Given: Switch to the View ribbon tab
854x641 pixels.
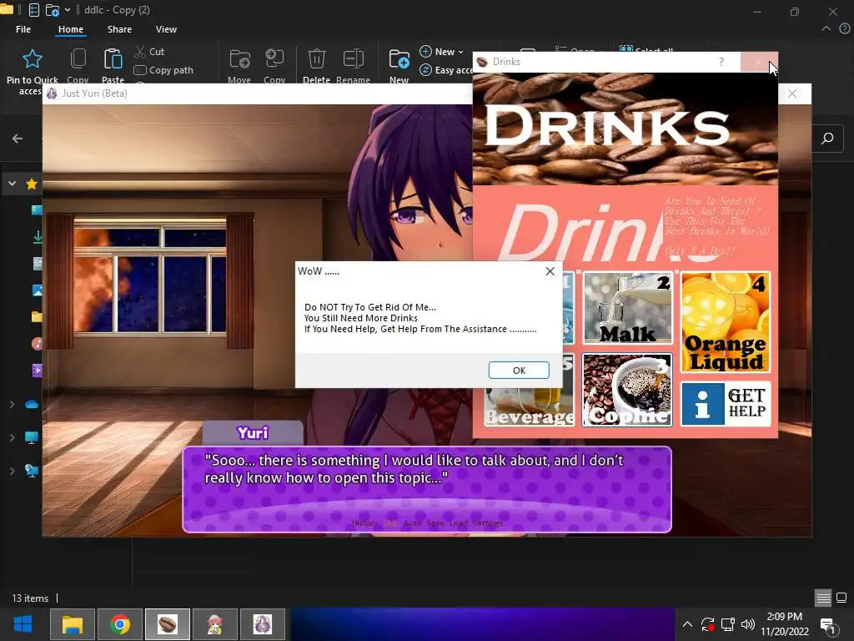Looking at the screenshot, I should coord(166,29).
